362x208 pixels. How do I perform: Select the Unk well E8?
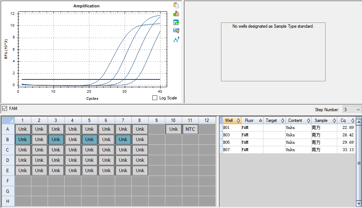[x=140, y=171]
